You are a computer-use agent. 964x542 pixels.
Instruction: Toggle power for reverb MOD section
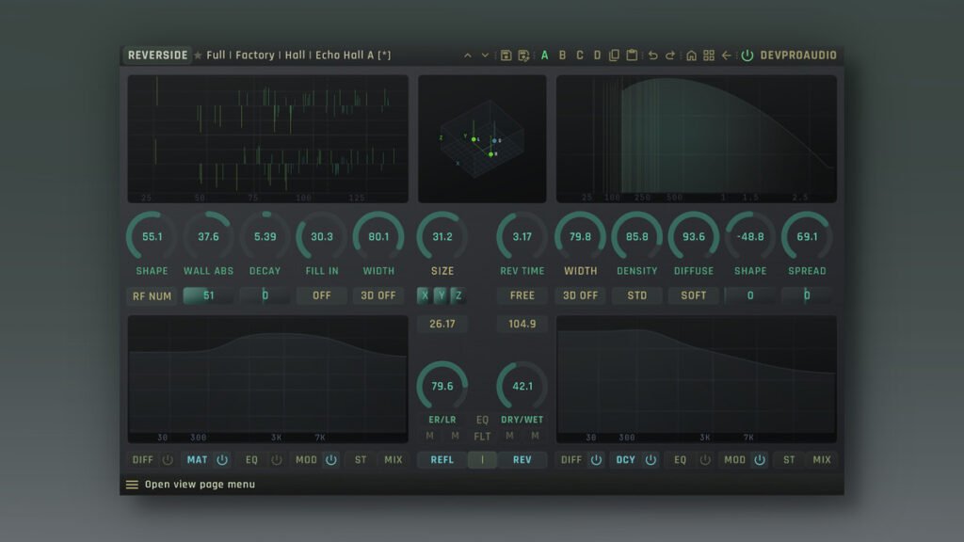760,459
